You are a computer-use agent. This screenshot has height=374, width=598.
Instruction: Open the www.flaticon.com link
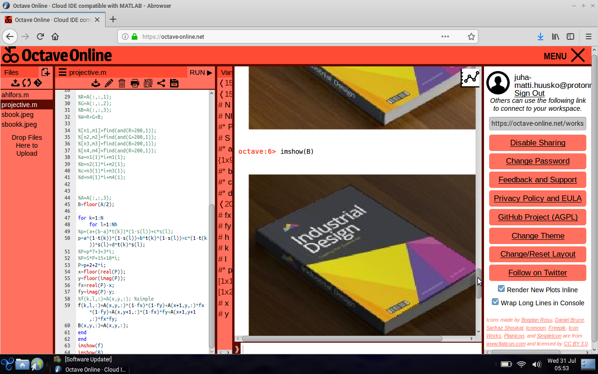point(506,344)
